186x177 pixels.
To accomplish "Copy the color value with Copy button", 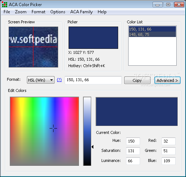I will pyautogui.click(x=137, y=80).
